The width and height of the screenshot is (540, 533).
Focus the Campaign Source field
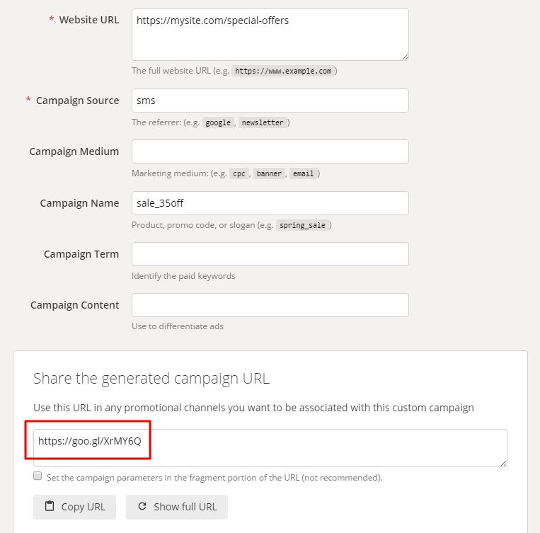click(x=270, y=101)
